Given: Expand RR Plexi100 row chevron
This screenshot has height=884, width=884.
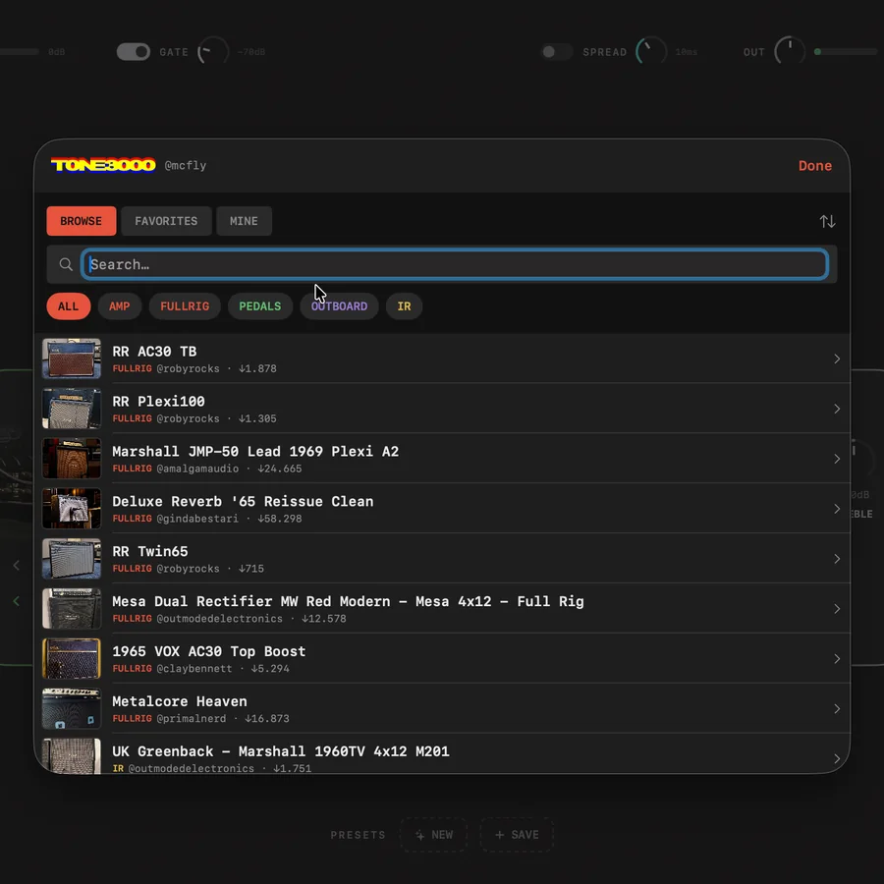Looking at the screenshot, I should click(x=837, y=409).
